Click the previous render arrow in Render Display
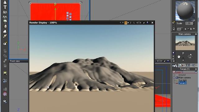This screenshot has height=112, width=199. coord(137,23)
